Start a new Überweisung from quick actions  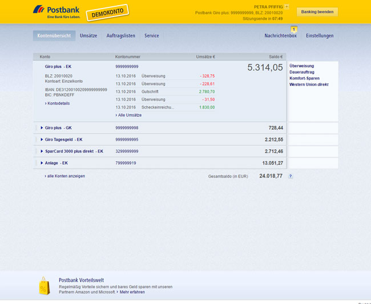pyautogui.click(x=301, y=66)
